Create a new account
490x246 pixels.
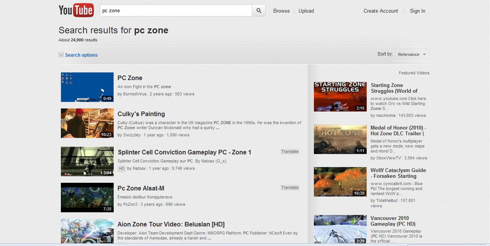point(380,11)
